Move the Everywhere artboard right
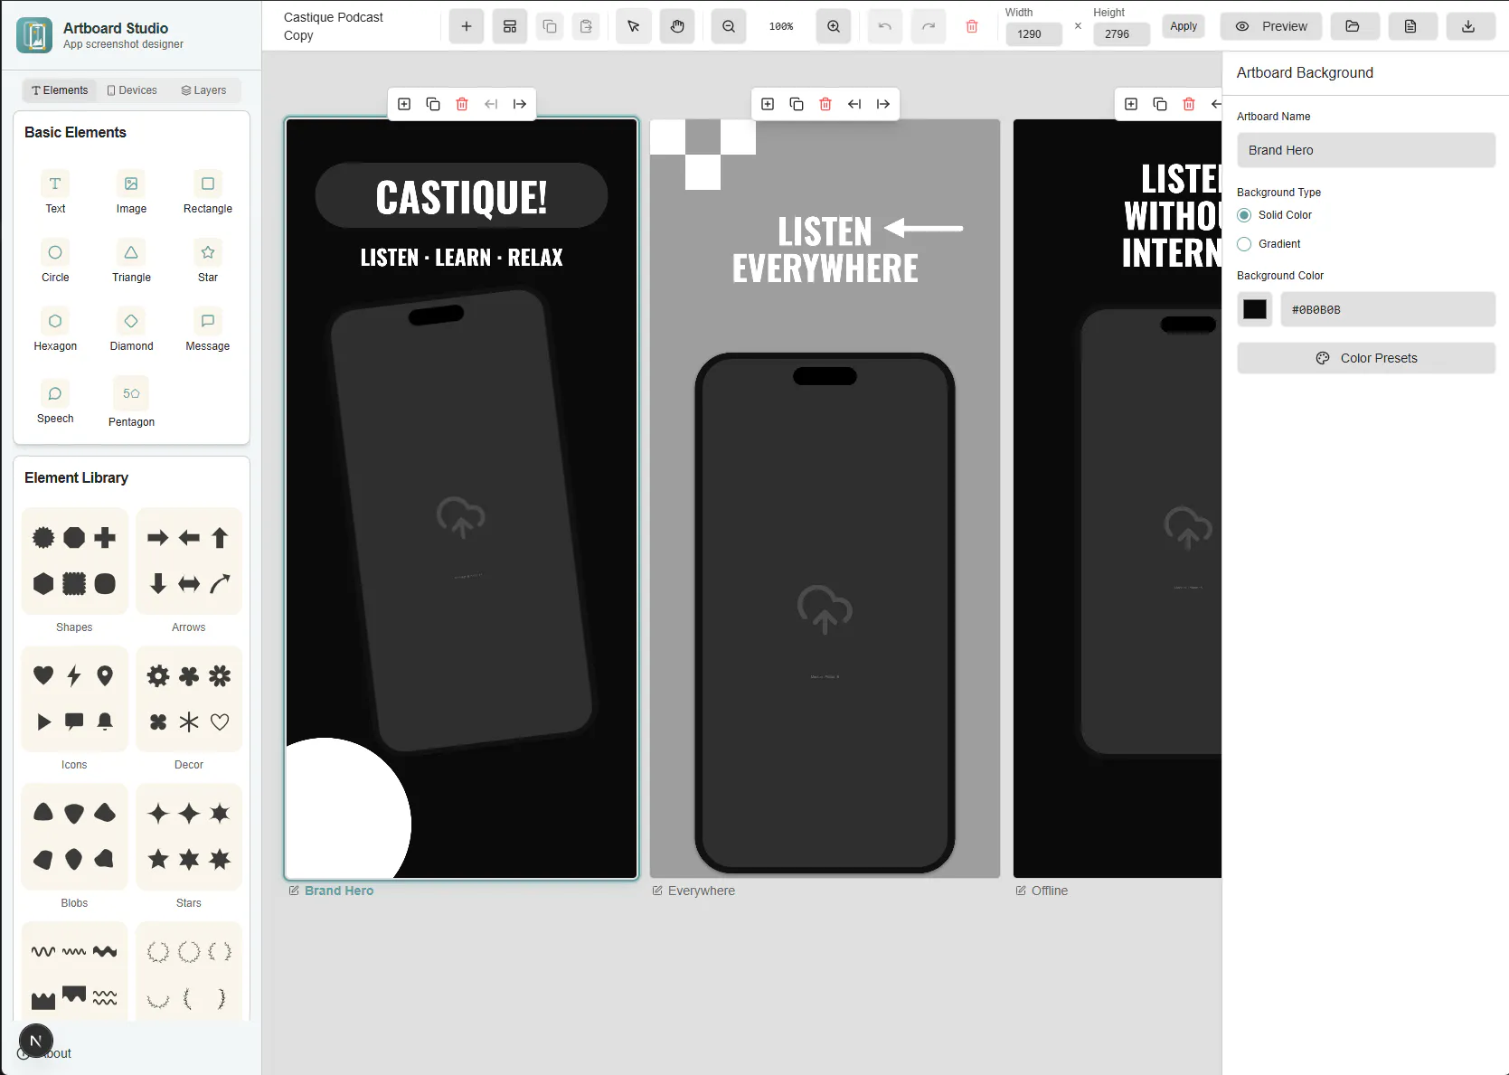 pos(883,104)
